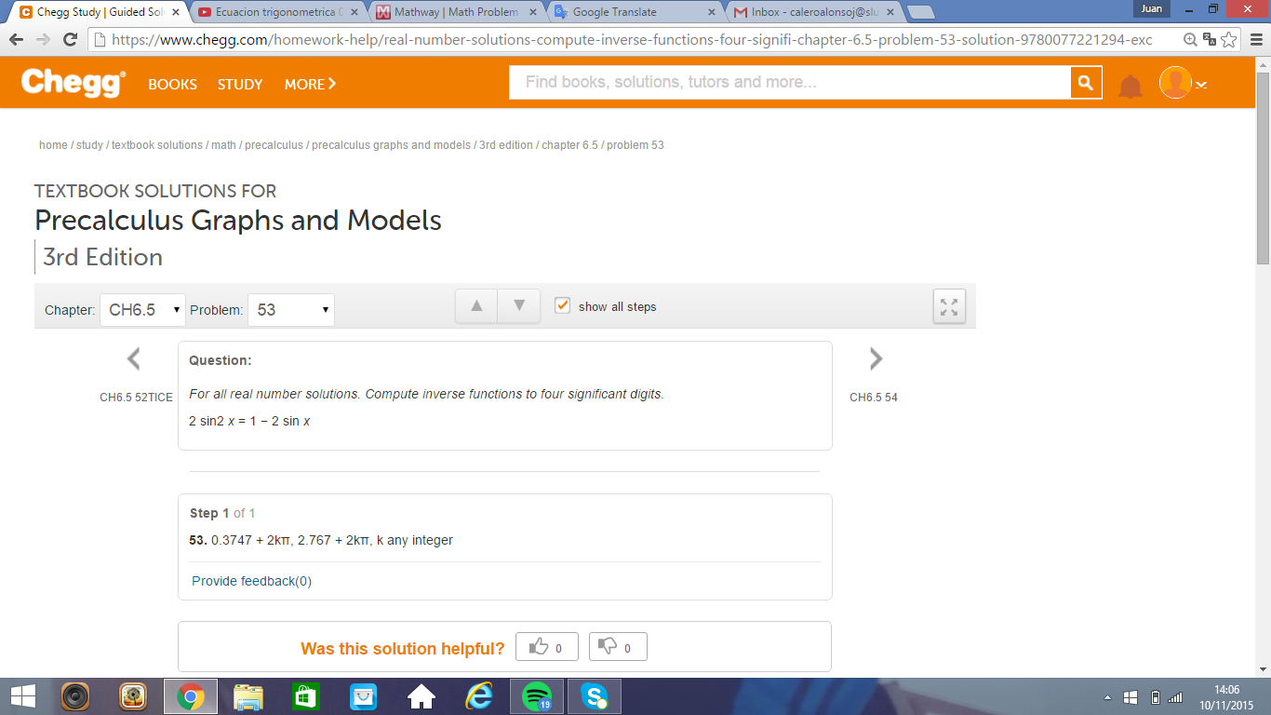Expand the solution to fullscreen view
This screenshot has width=1271, height=715.
click(948, 306)
